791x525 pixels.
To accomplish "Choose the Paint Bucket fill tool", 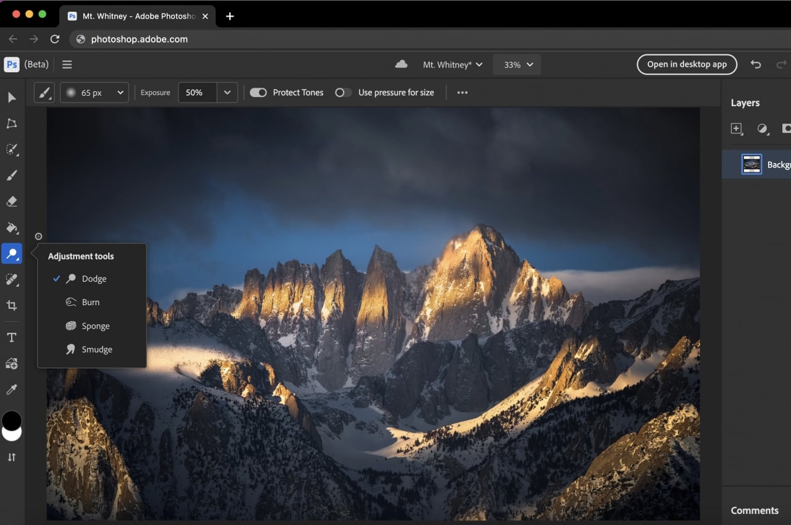I will click(x=12, y=228).
